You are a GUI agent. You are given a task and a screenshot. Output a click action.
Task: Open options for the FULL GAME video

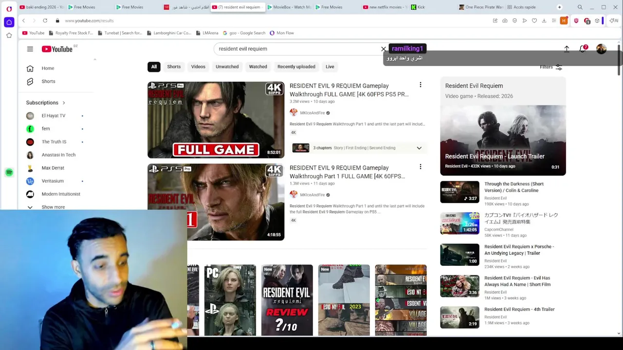pos(421,85)
